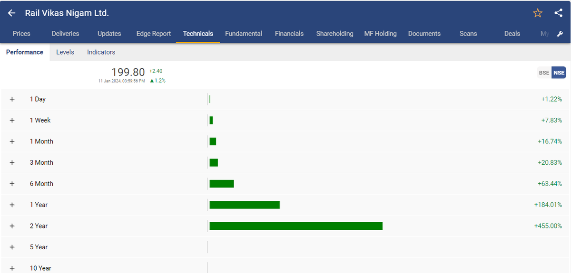Expand the 1 Day performance row
571x273 pixels.
point(12,99)
